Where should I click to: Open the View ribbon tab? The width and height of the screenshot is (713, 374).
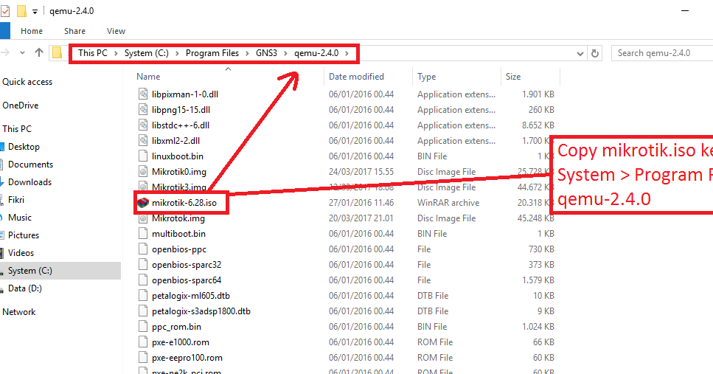coord(116,31)
